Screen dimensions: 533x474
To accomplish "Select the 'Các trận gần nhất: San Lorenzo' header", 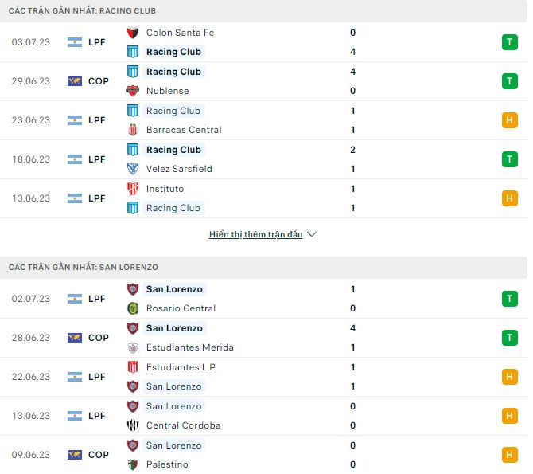I will [x=84, y=268].
